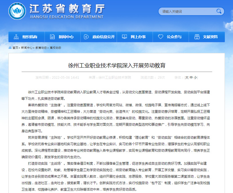
Task: Go to 高校动态 breadcrumb link
Action: pos(55,48)
